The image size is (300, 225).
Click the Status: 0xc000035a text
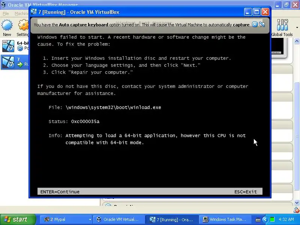coord(74,121)
